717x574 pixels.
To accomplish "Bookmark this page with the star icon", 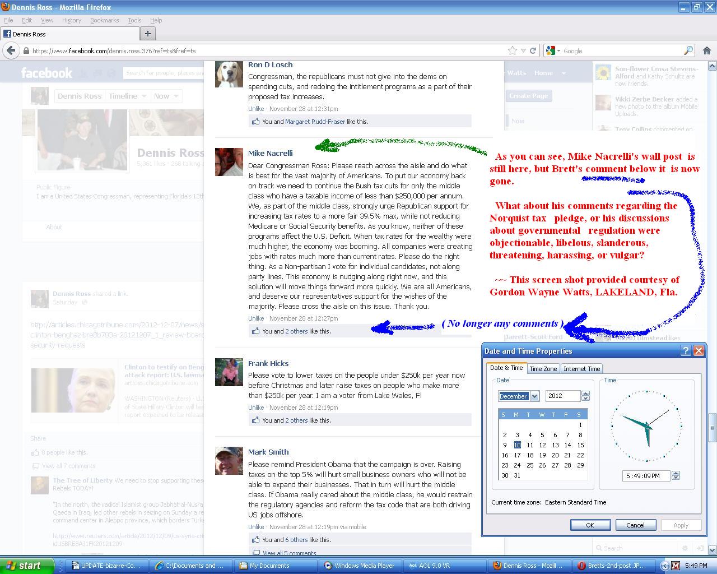I will (x=512, y=50).
